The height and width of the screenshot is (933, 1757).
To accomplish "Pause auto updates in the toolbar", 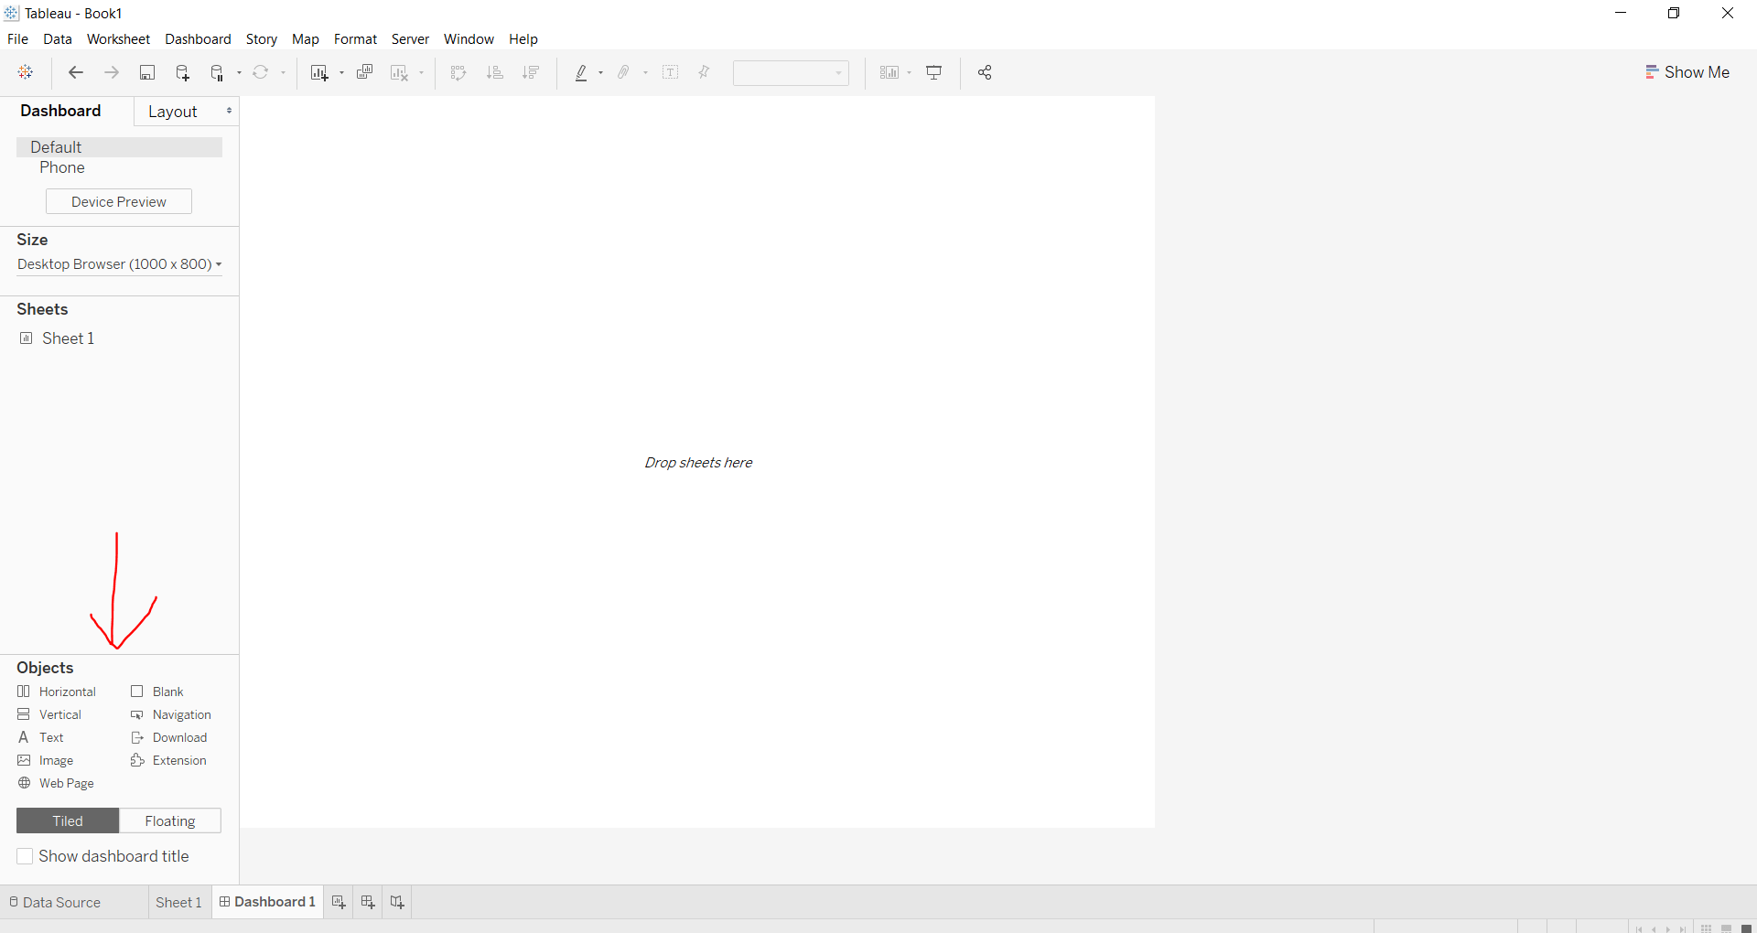I will point(218,72).
